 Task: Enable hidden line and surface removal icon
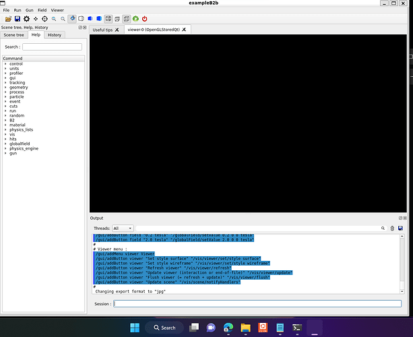coord(90,19)
